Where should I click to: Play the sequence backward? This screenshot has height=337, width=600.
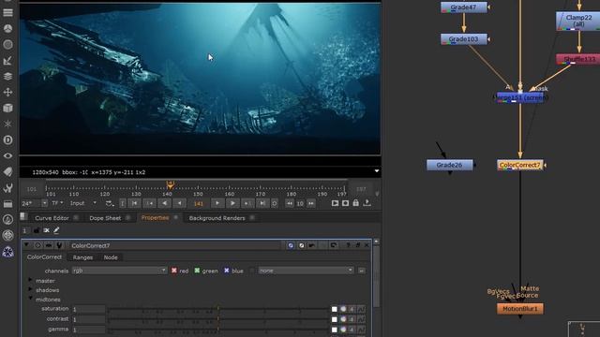tap(165, 203)
